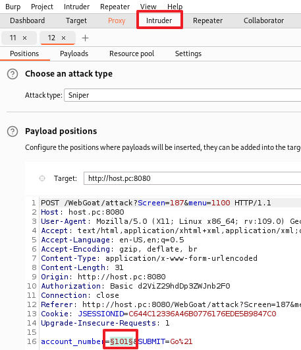Open the Help menu
The height and width of the screenshot is (350, 301).
(x=175, y=7)
